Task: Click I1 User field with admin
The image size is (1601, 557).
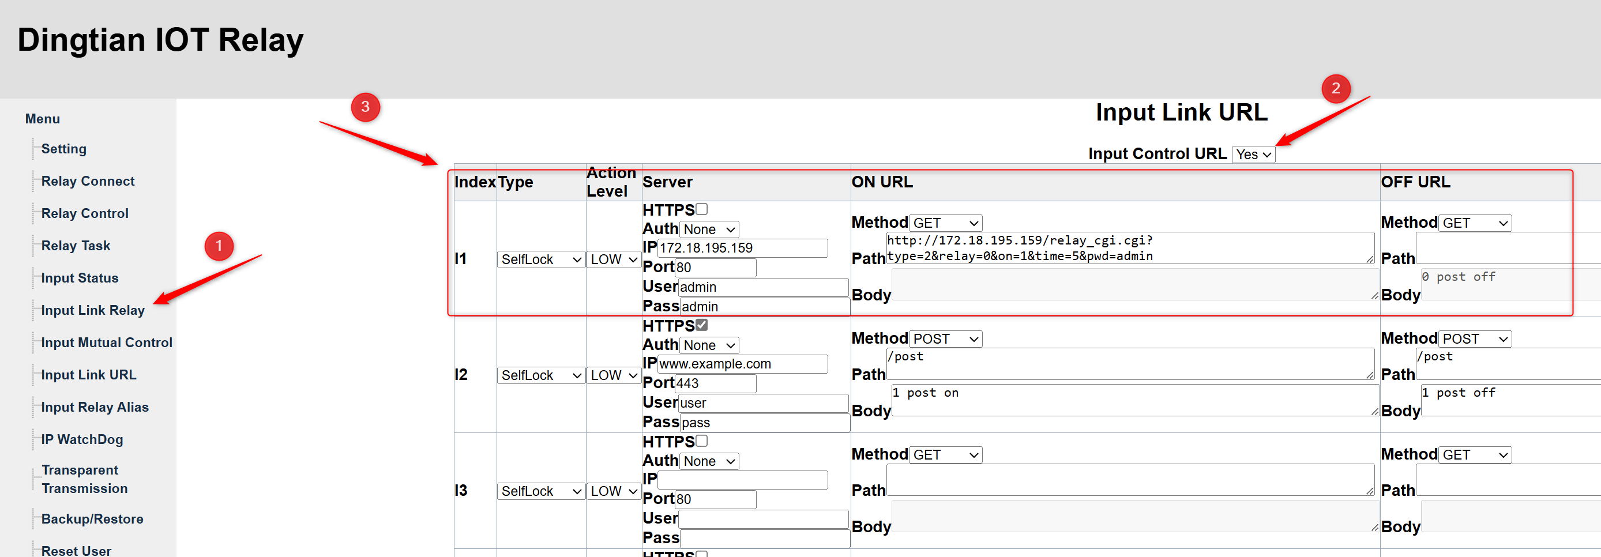Action: (x=763, y=287)
